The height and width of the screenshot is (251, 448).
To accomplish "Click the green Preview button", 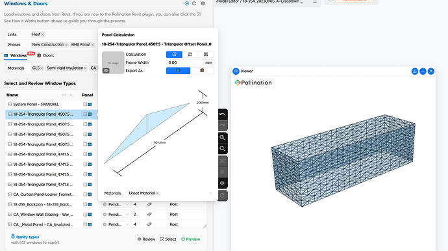I will [191, 239].
